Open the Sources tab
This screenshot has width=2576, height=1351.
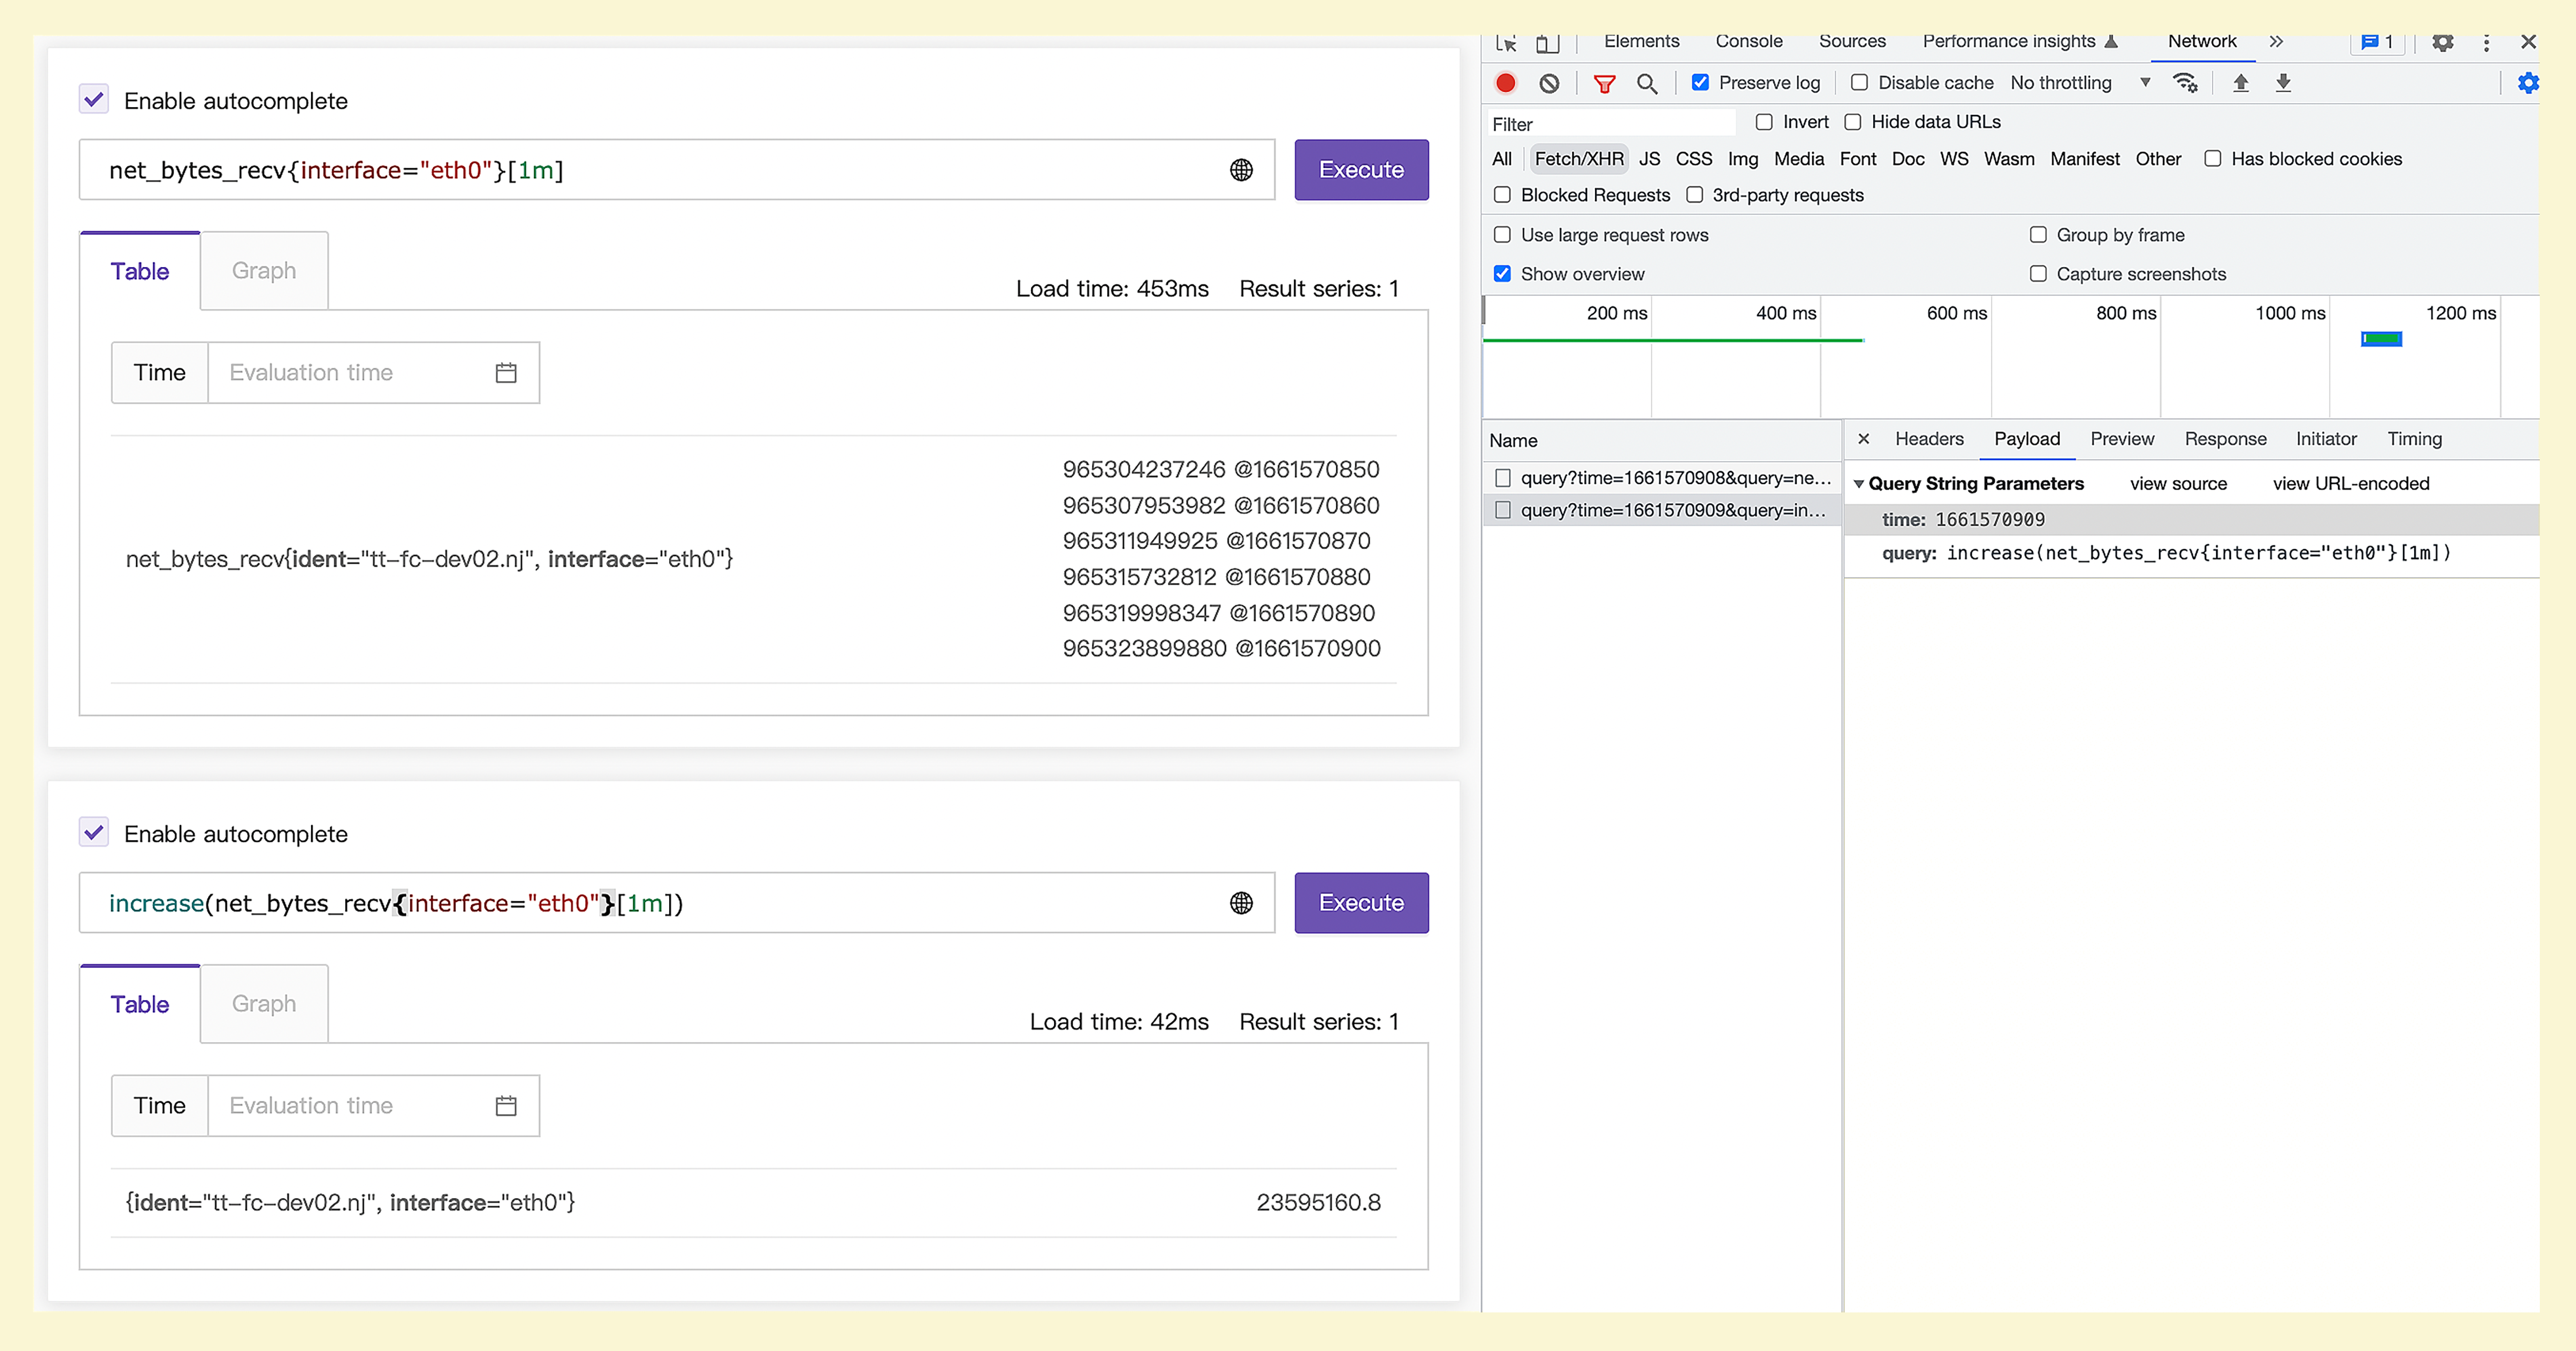[x=1852, y=42]
